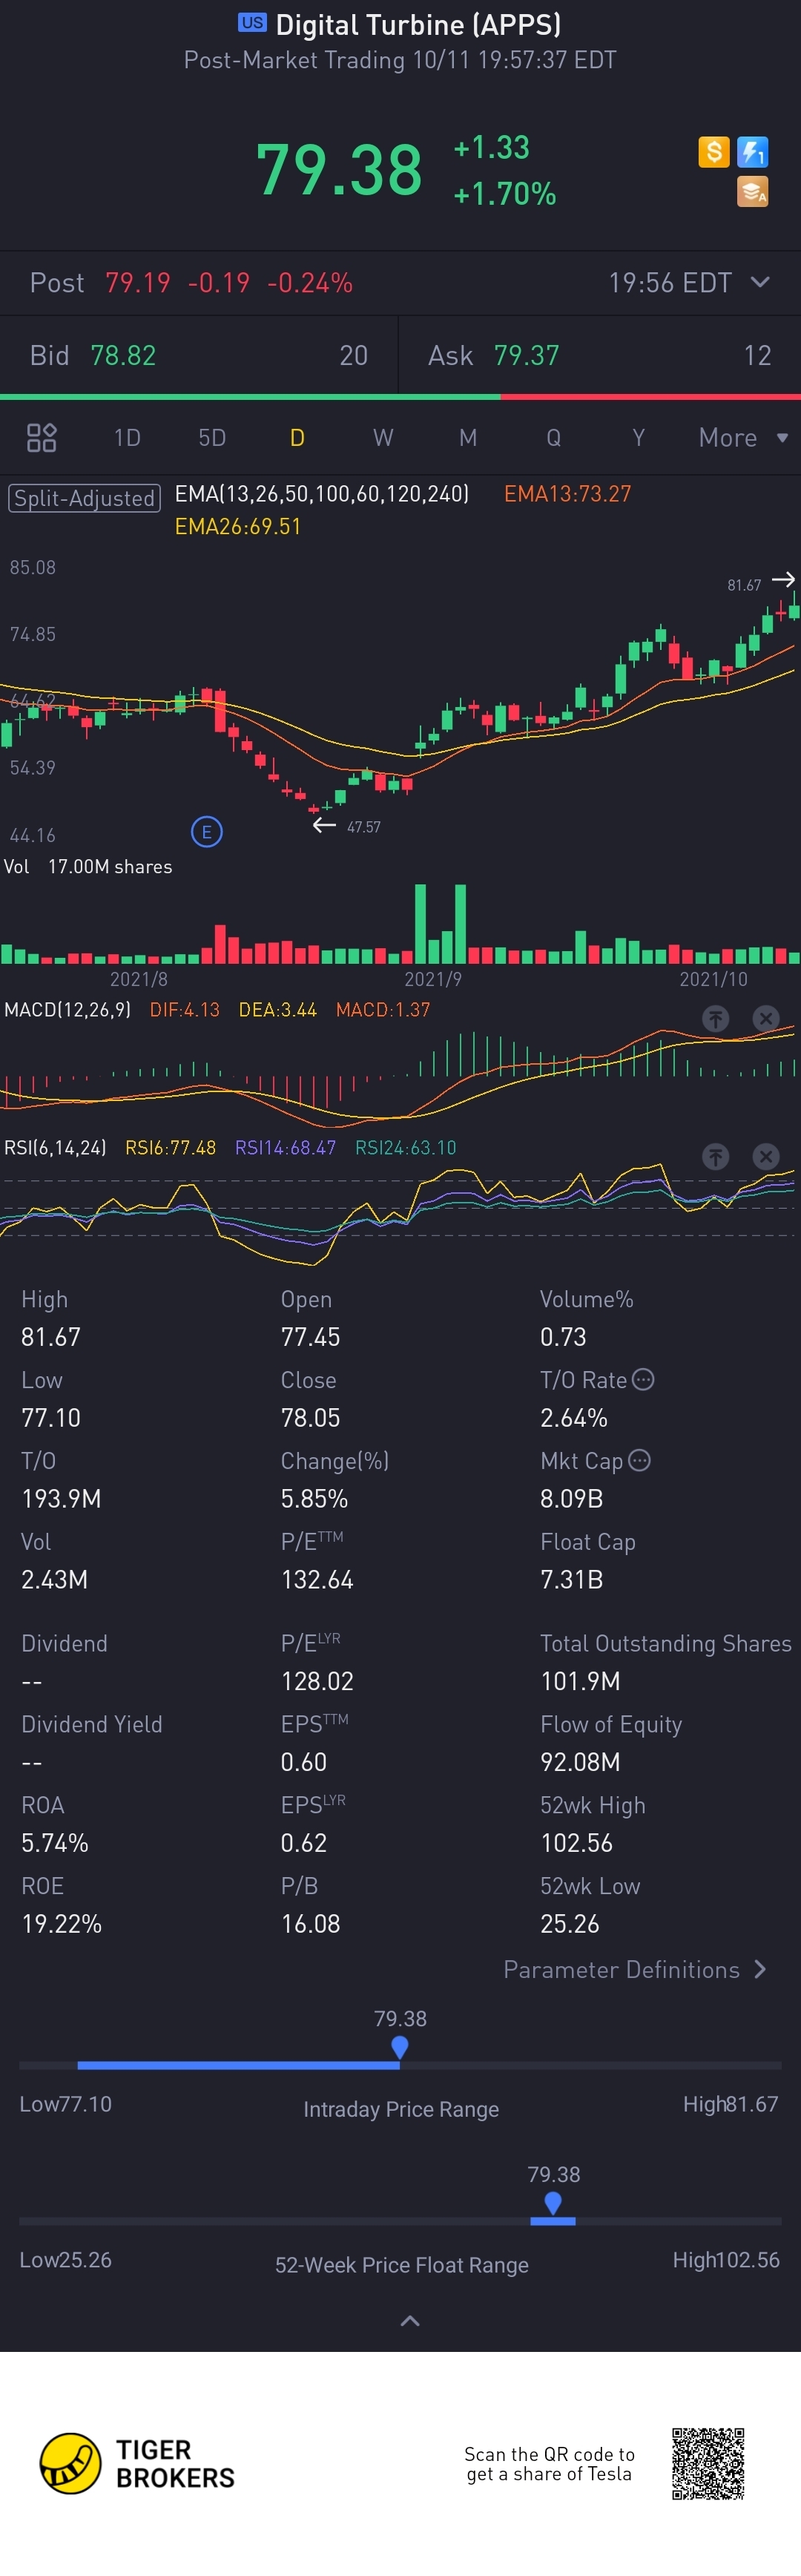Tap the Mkt Cap value 8.09B
This screenshot has height=2576, width=801.
click(572, 1498)
